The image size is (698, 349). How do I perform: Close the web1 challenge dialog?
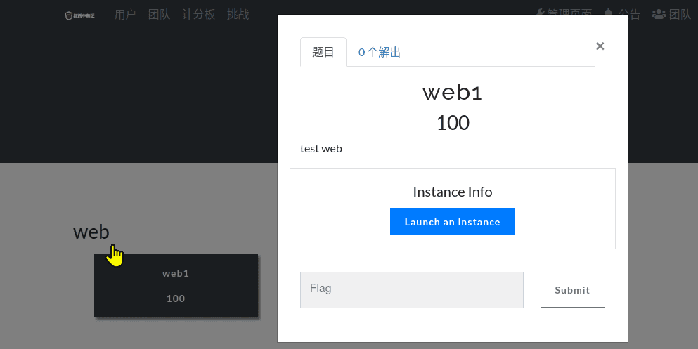(600, 46)
